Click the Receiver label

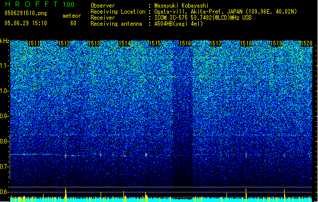[103, 18]
